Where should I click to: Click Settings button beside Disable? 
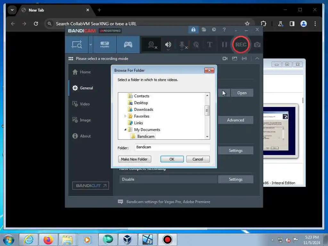(x=235, y=179)
